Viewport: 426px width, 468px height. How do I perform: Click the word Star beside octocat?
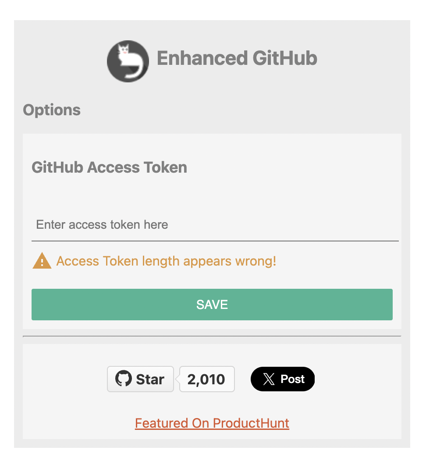click(150, 379)
